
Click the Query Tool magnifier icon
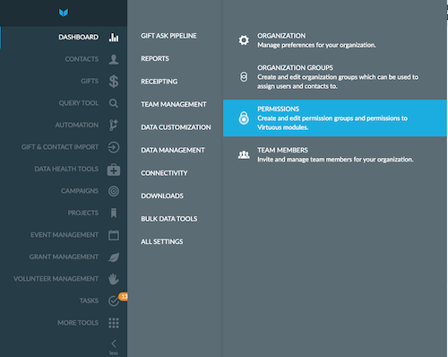(x=114, y=103)
